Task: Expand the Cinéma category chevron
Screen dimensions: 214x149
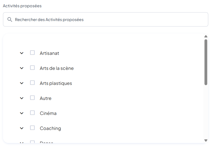Action: [x=22, y=113]
